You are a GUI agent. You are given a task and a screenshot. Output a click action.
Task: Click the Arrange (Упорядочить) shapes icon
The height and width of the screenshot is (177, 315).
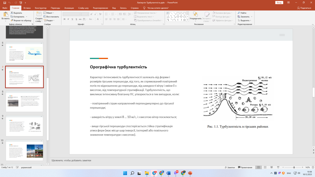point(195,14)
